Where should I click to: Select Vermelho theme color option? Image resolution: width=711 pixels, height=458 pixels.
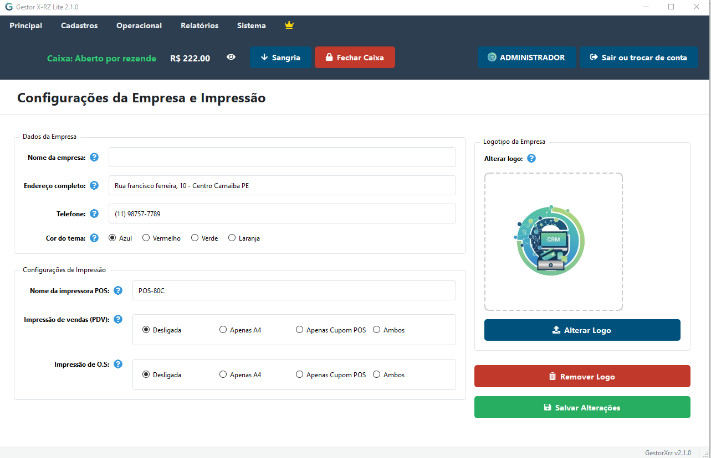pyautogui.click(x=146, y=238)
